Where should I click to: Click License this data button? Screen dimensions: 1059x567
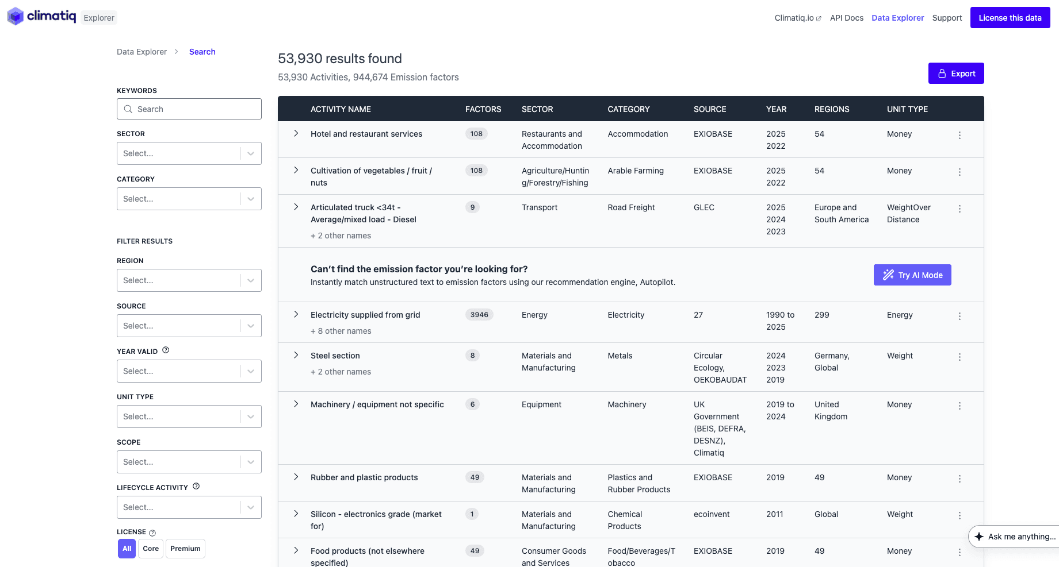pyautogui.click(x=1010, y=18)
